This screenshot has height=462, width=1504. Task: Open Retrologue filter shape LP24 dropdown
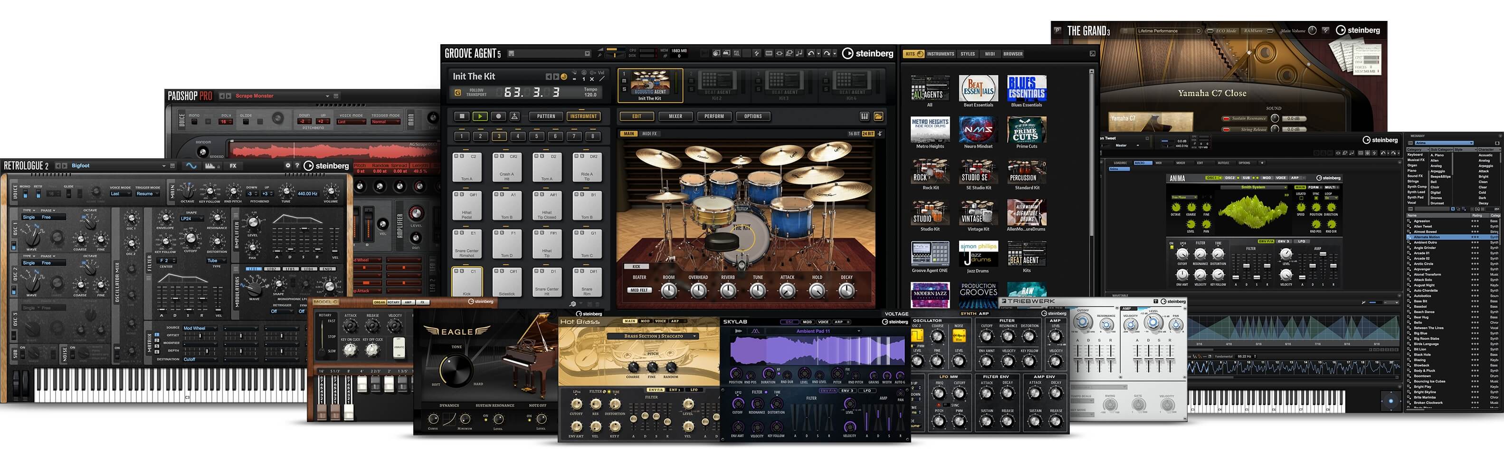191,219
